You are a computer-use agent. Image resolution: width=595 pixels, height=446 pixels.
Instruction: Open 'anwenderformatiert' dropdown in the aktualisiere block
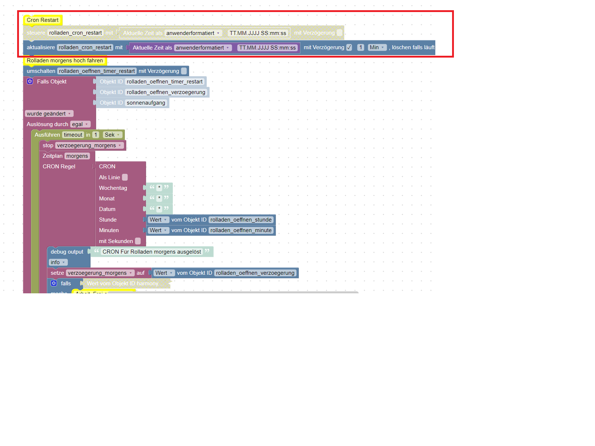point(203,48)
